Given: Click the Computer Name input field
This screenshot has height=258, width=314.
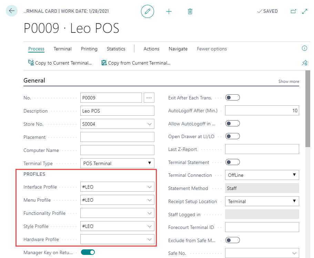Looking at the screenshot, I should pos(117,150).
